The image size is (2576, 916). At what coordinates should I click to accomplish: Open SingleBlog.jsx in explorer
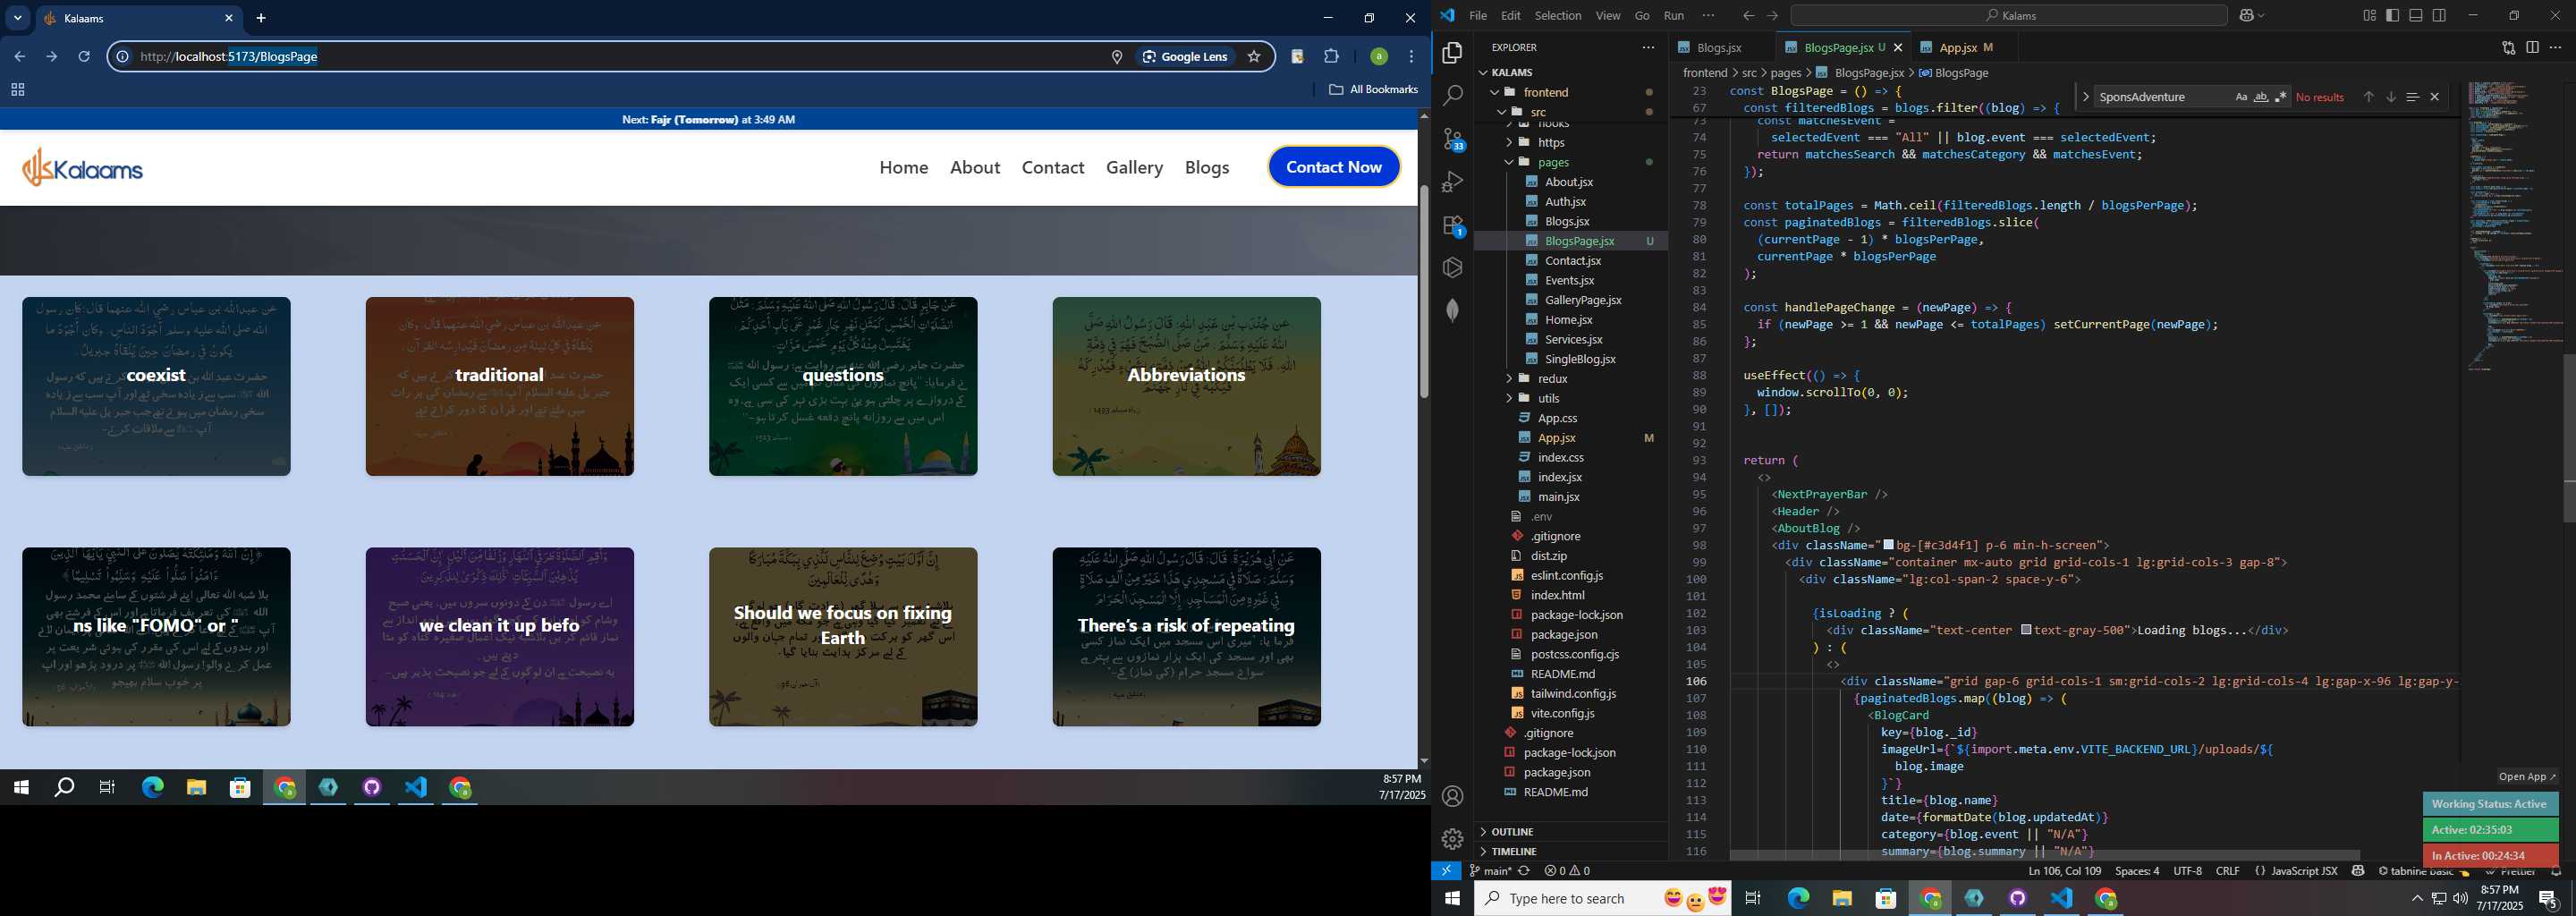click(x=1579, y=359)
